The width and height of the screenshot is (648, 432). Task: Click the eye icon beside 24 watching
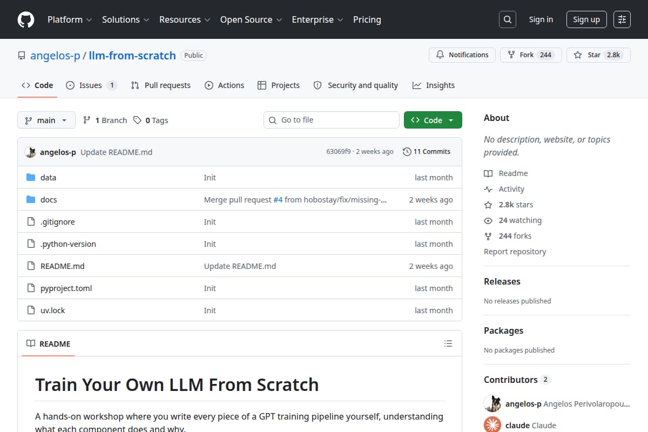[x=488, y=220]
